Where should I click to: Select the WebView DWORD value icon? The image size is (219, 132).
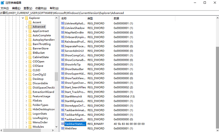tap(62, 128)
